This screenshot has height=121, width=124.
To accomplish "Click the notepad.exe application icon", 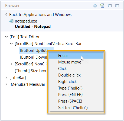I will point(11,21).
